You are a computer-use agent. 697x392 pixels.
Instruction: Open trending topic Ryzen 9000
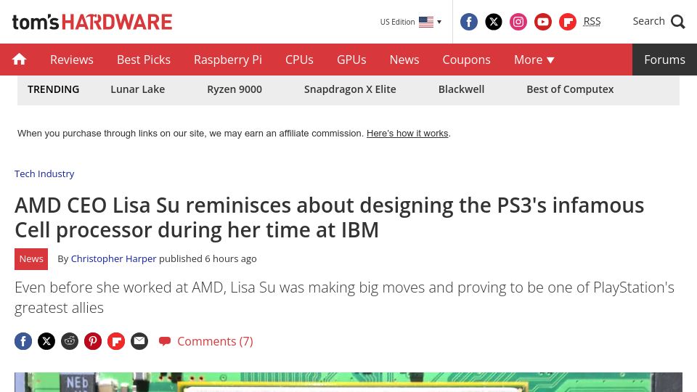[x=235, y=89]
